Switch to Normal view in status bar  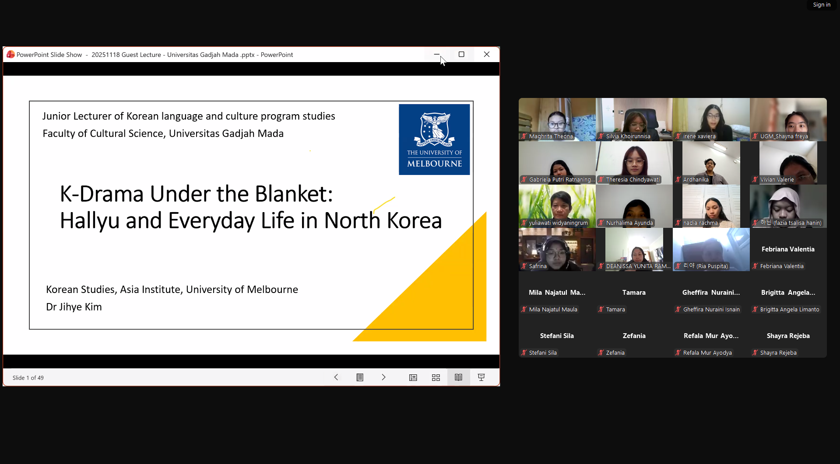pyautogui.click(x=413, y=377)
